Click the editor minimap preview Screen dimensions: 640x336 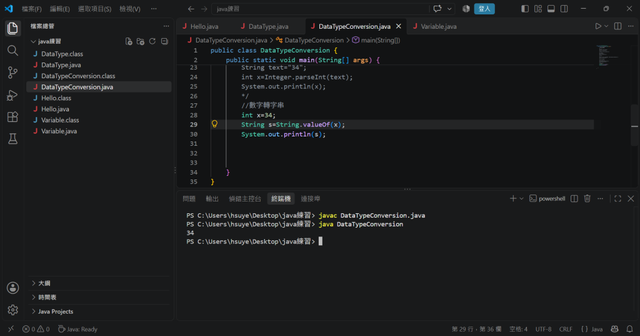click(x=609, y=56)
